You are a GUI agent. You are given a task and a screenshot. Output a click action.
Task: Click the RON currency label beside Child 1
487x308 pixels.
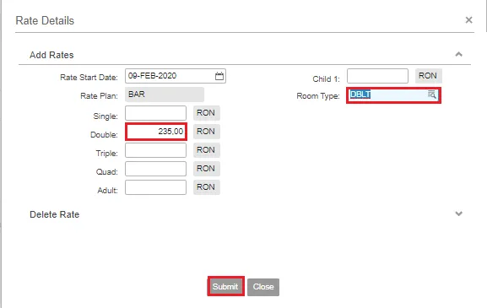tap(428, 76)
